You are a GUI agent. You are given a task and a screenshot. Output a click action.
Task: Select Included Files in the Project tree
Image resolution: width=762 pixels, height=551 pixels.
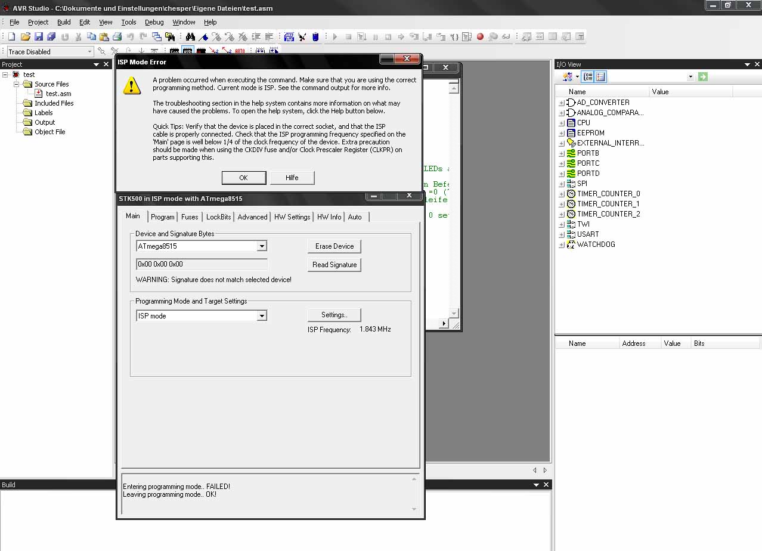pyautogui.click(x=54, y=103)
